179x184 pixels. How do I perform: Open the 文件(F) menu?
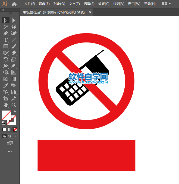(x=30, y=4)
